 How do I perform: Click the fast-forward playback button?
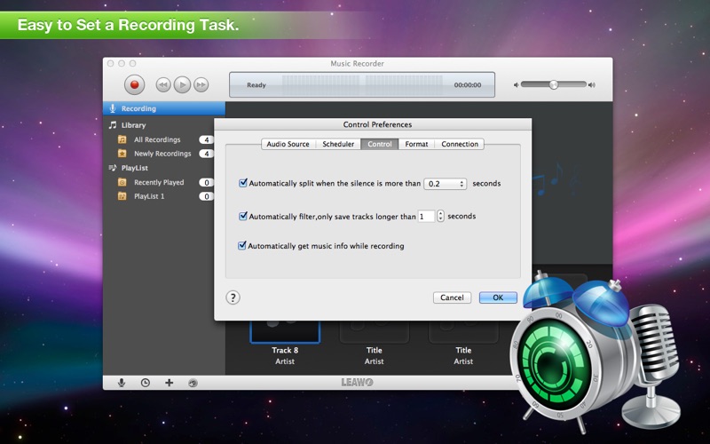pos(201,84)
